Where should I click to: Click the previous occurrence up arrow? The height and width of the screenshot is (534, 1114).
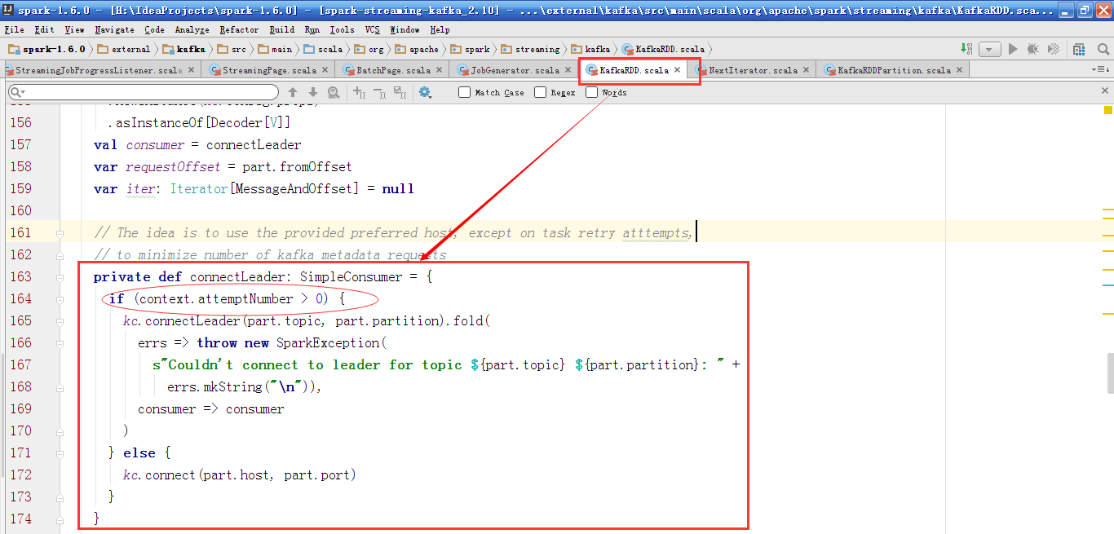pos(293,92)
